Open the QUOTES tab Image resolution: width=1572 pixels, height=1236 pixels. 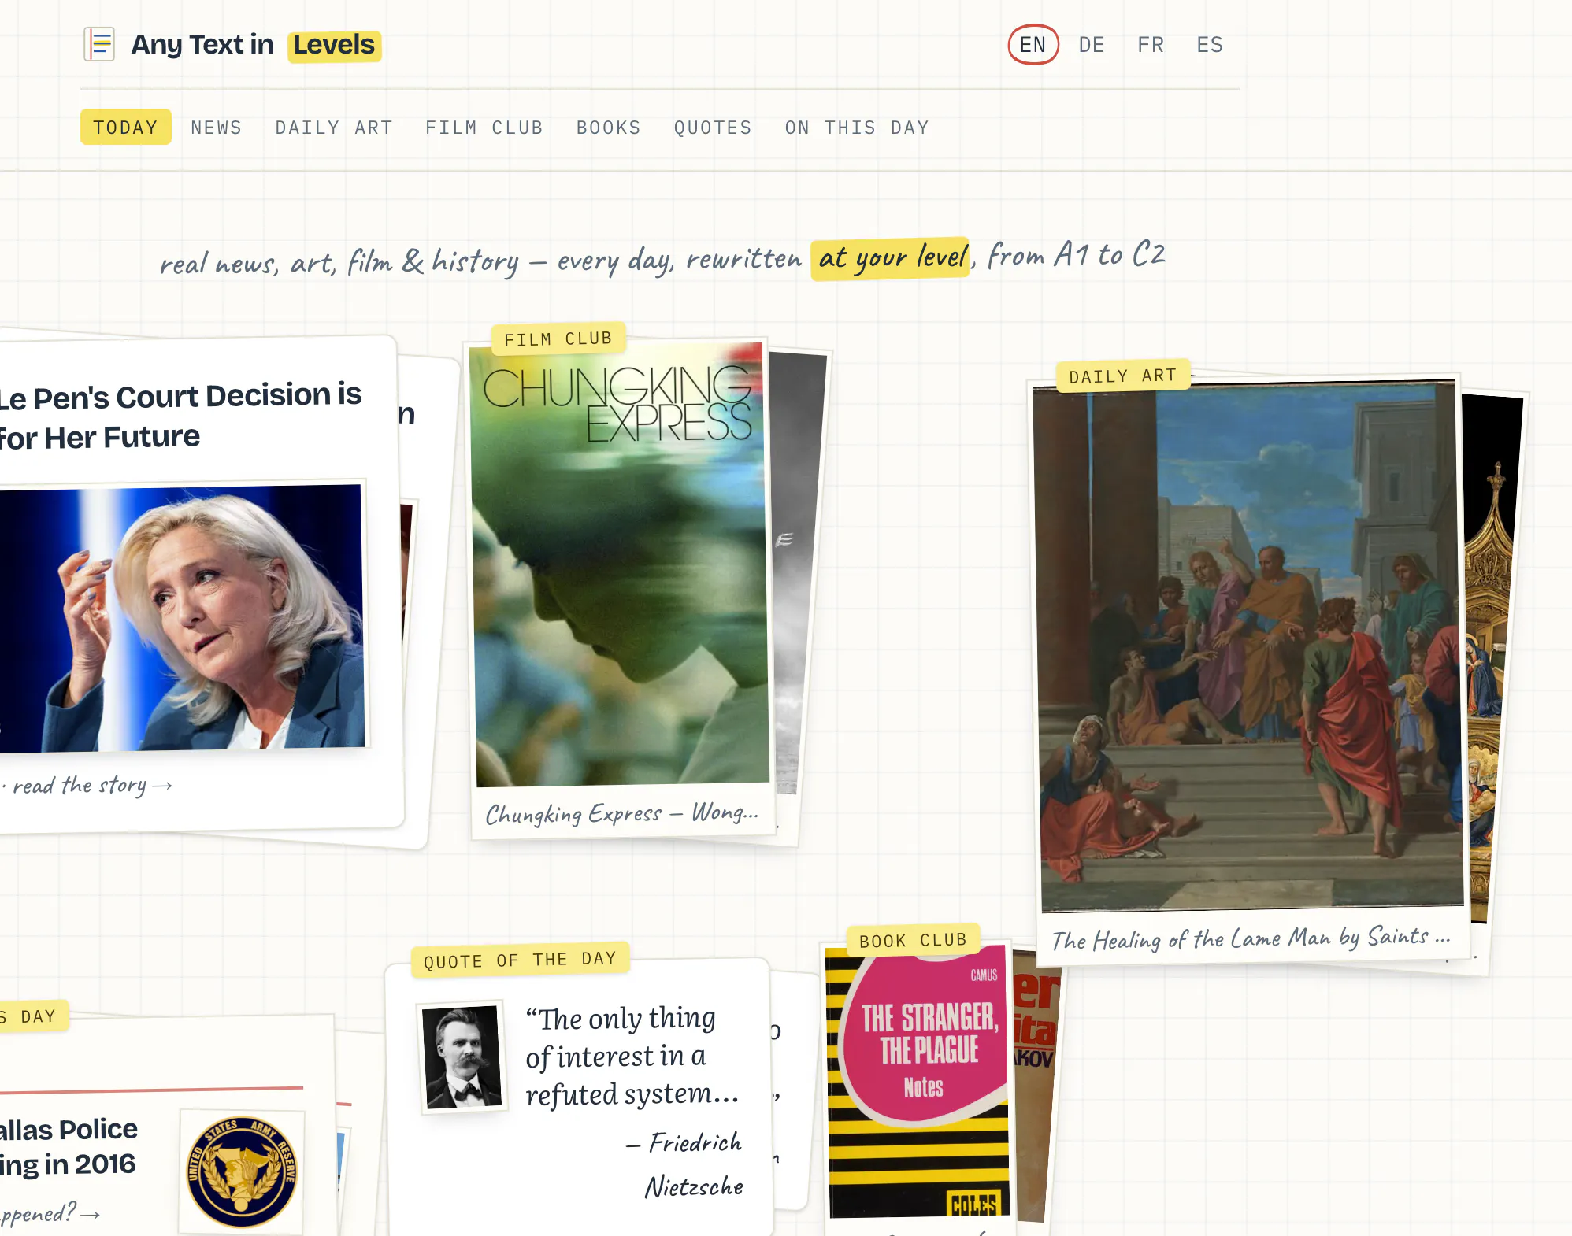tap(713, 128)
